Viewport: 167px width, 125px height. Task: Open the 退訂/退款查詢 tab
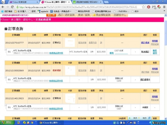point(66,15)
